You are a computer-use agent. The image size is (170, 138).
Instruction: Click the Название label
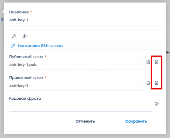[19, 12]
